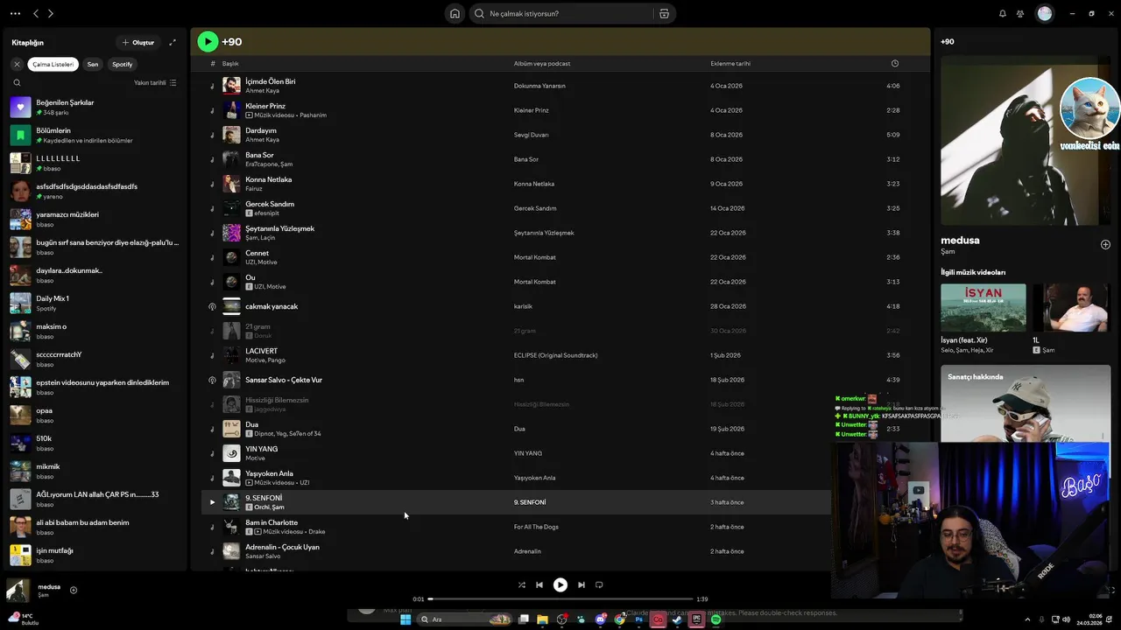Open the Daily Mix 1 playlist
This screenshot has width=1121, height=630.
tap(95, 304)
